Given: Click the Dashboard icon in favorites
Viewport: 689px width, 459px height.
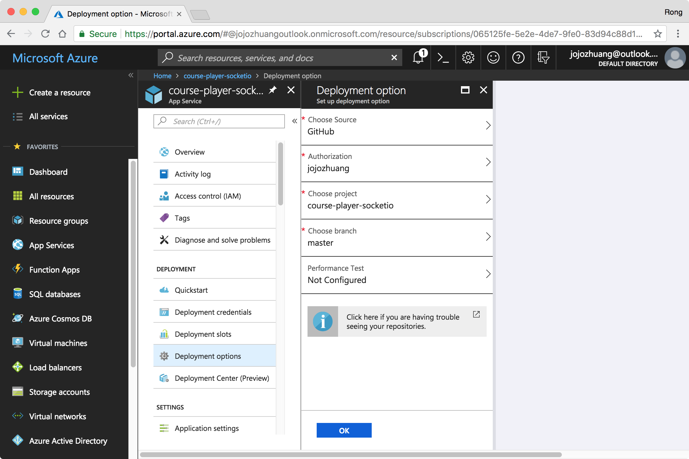Looking at the screenshot, I should (17, 171).
